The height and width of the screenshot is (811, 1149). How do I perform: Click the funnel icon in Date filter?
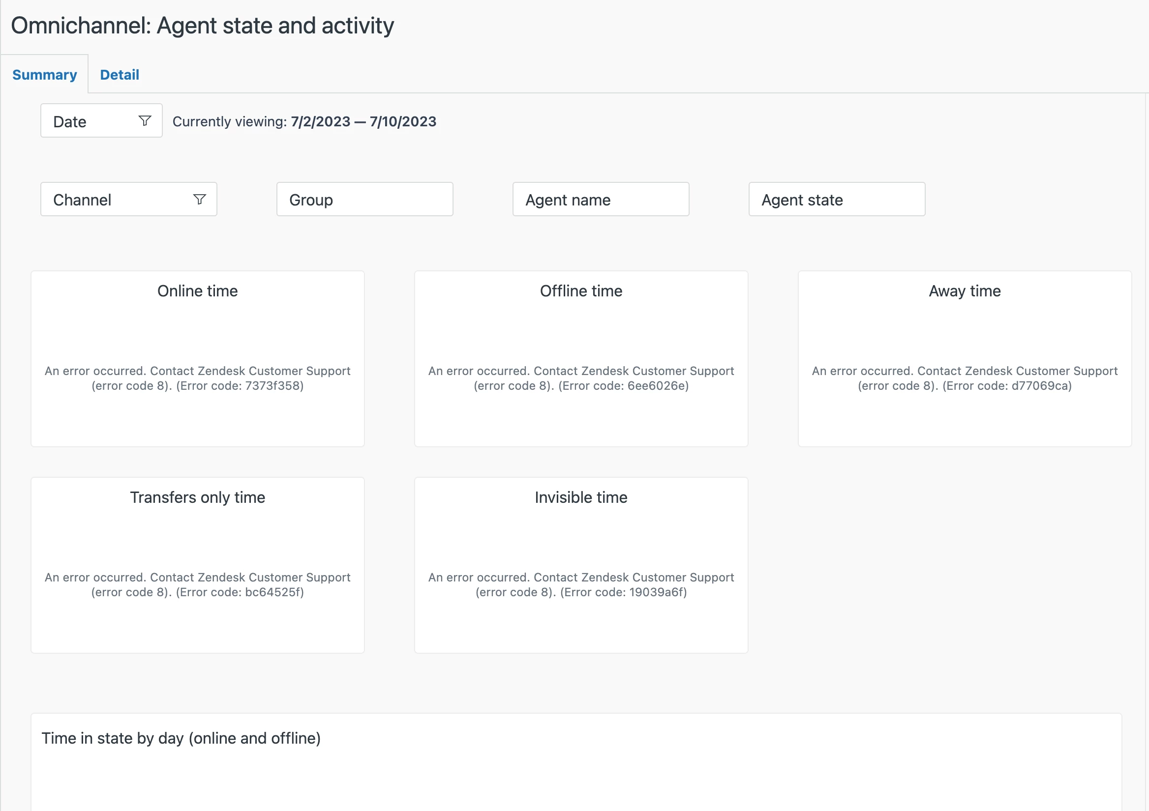point(145,120)
